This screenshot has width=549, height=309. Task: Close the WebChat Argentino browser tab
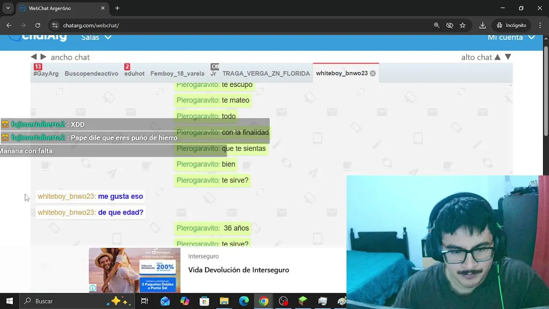click(103, 8)
